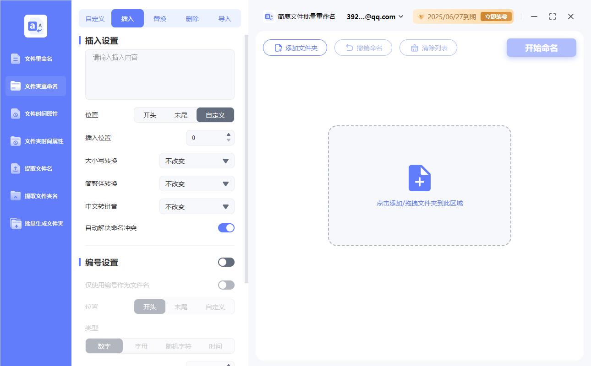The image size is (591, 366).
Task: Enable the 编号设置 toggle switch
Action: (226, 262)
